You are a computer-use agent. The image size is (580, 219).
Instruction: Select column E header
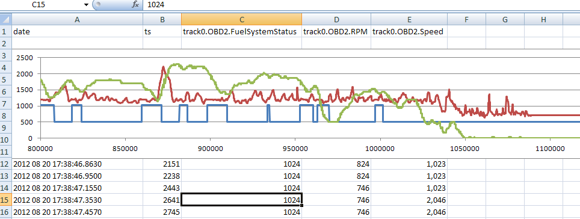(x=409, y=20)
